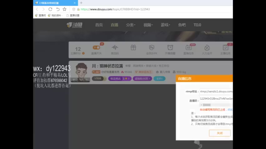The height and width of the screenshot is (149, 266).
Task: Open the 开播提醒 alarm clock icon
Action: [x=170, y=47]
